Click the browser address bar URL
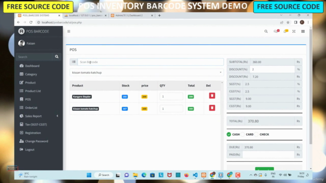 (x=62, y=22)
